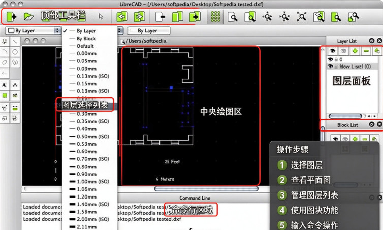Select the Line tool in left toolbox
Viewport: 383px width, 230px height.
[15, 41]
